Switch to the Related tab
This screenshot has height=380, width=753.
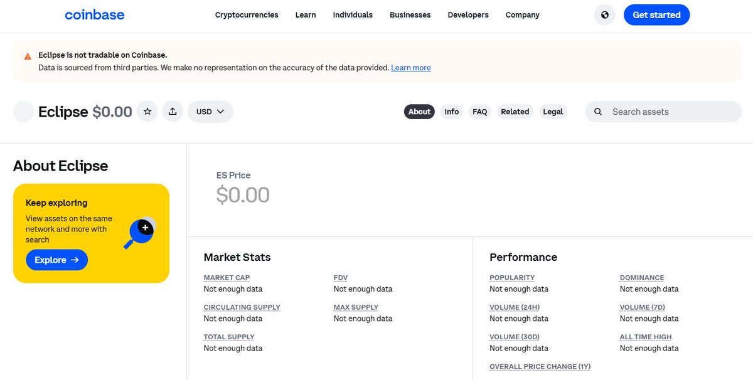coord(515,112)
